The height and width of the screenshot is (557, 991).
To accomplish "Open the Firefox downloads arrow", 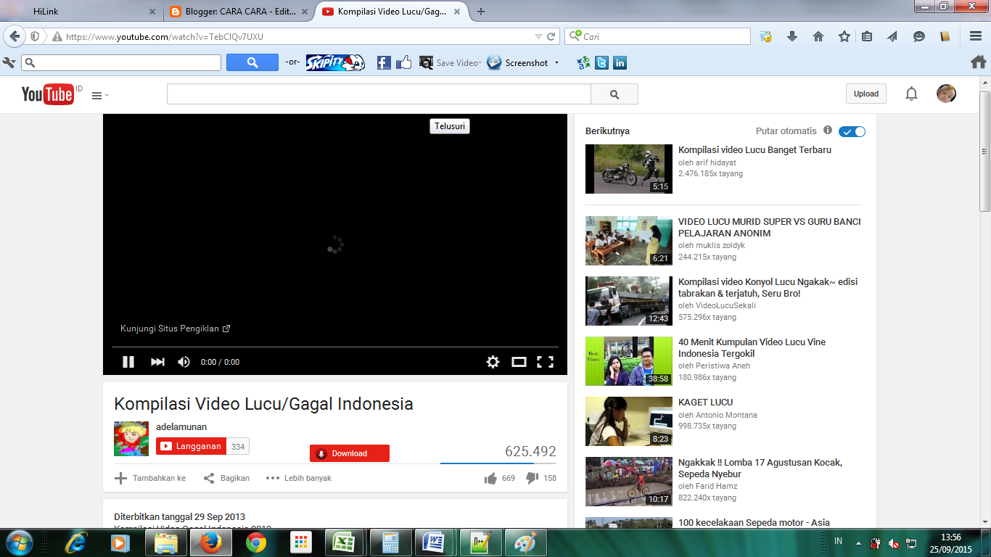I will [x=792, y=36].
